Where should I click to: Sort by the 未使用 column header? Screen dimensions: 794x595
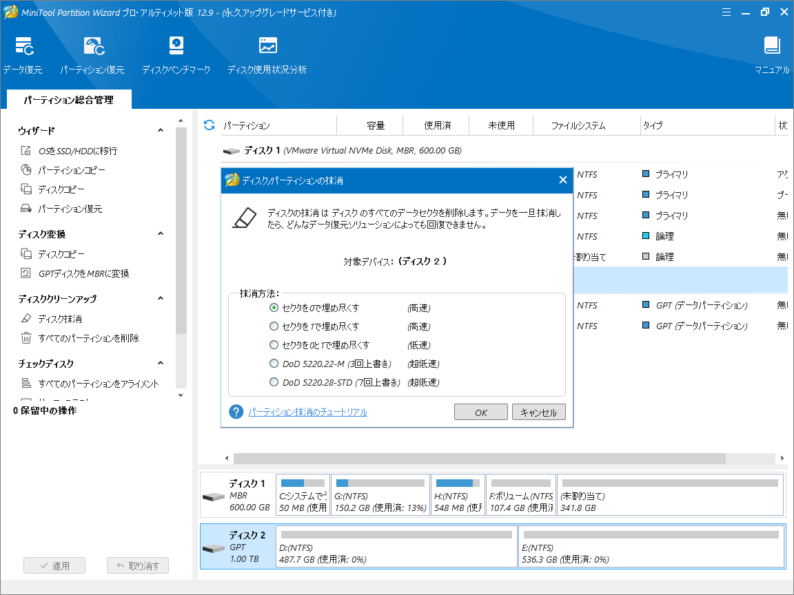click(501, 125)
